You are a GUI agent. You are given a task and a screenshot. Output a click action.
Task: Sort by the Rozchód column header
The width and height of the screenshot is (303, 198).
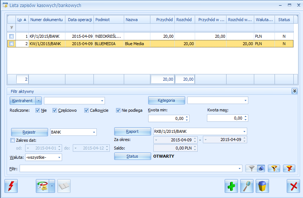click(x=184, y=20)
